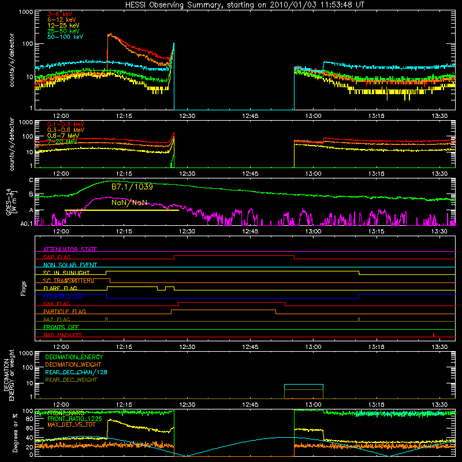Select the AAZ_FLAG label
Viewport: 462px width, 462px height.
click(x=57, y=319)
